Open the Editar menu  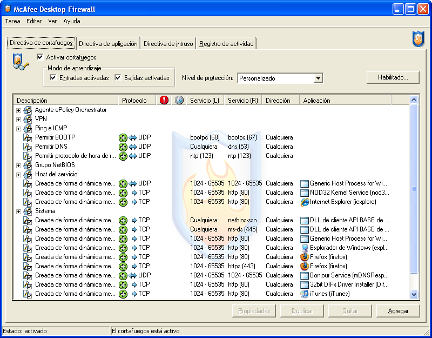pyautogui.click(x=34, y=21)
